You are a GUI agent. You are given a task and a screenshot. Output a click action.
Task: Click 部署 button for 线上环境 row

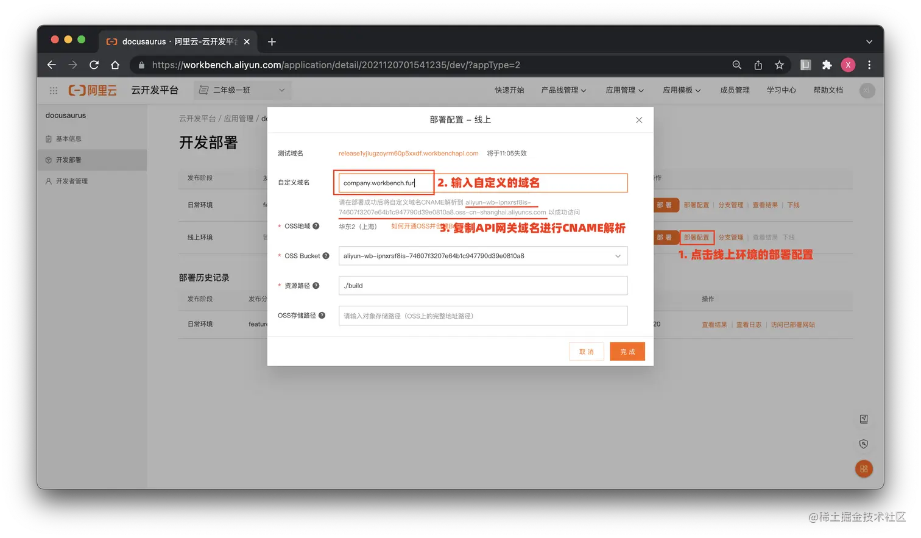click(665, 238)
